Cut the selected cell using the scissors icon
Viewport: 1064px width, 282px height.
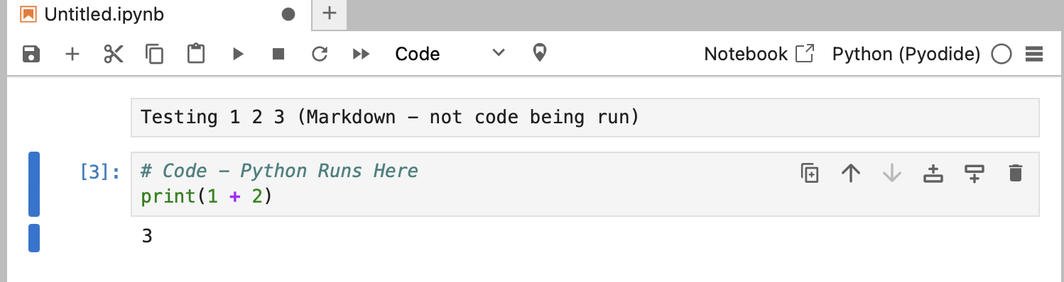(x=113, y=54)
